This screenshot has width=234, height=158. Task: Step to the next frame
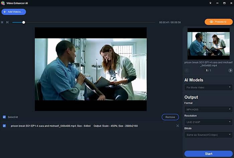(x=7, y=22)
